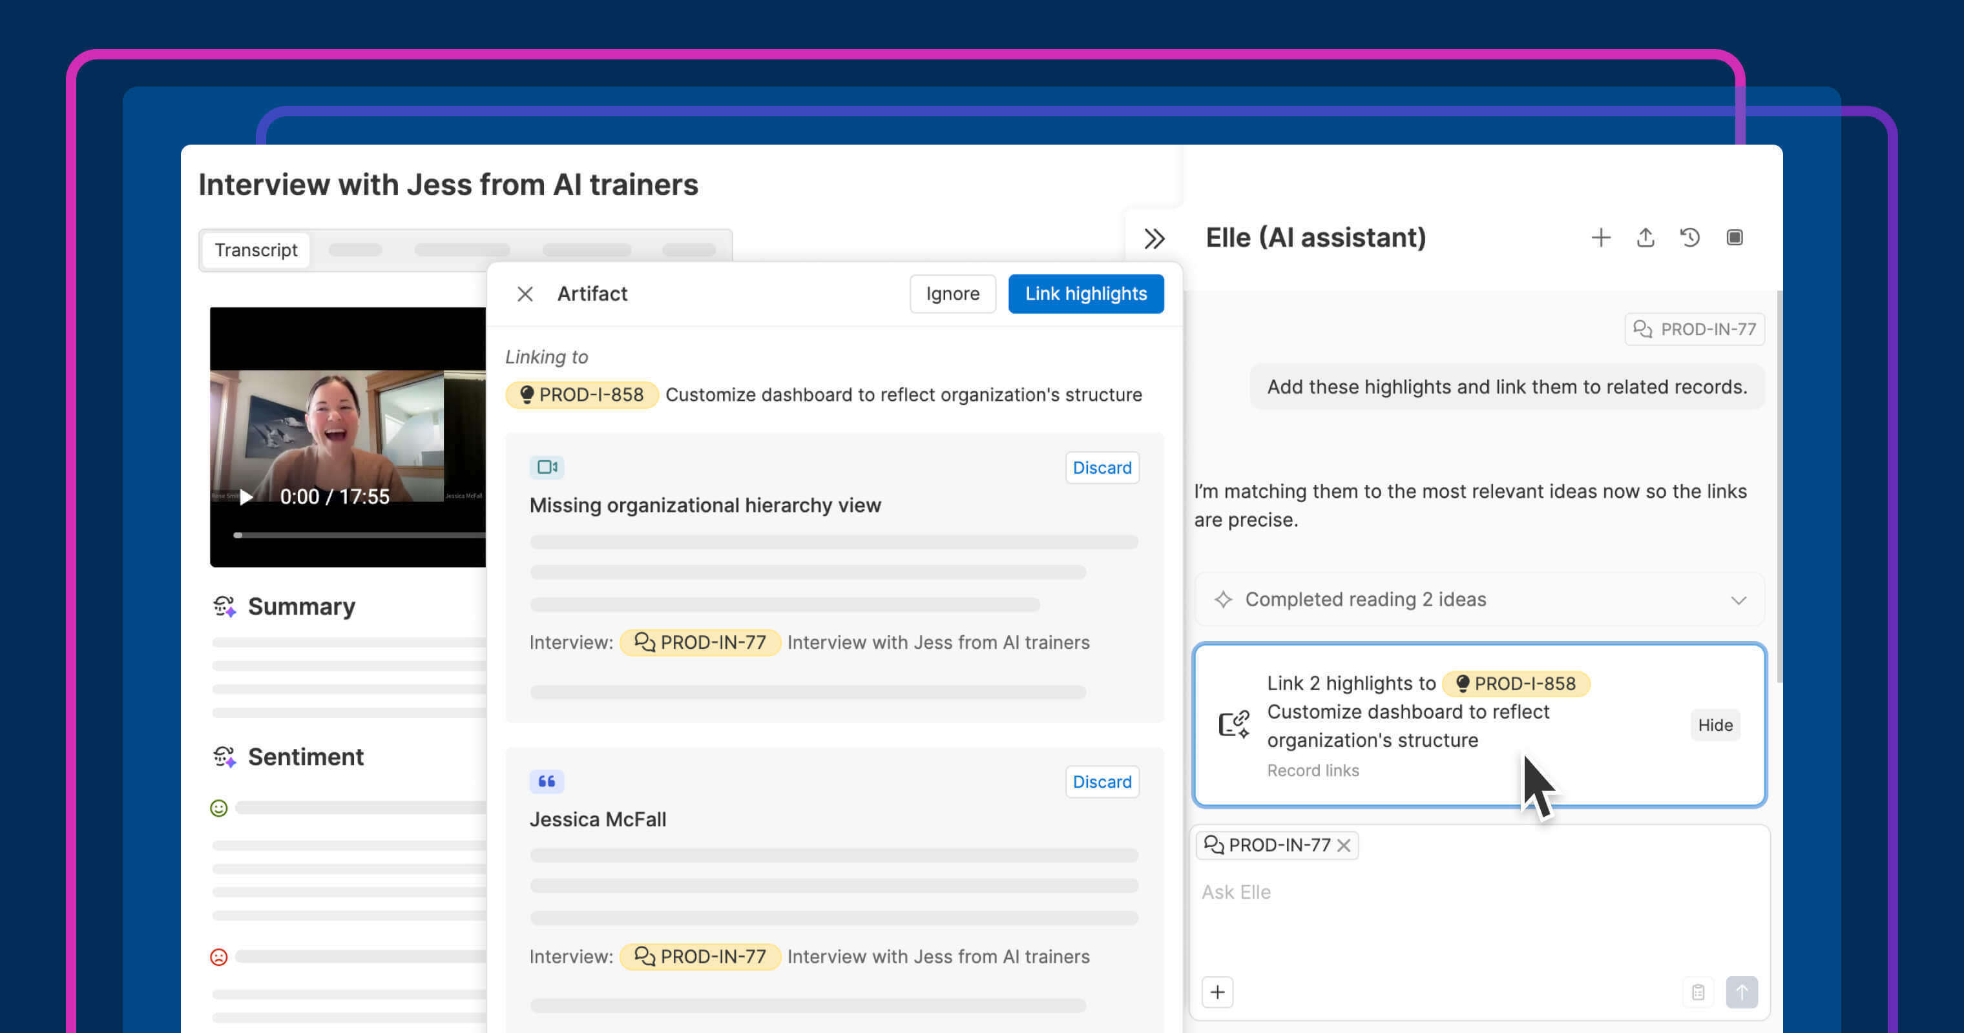Image resolution: width=1964 pixels, height=1033 pixels.
Task: Click the 'Summary' section heading
Action: 301,606
